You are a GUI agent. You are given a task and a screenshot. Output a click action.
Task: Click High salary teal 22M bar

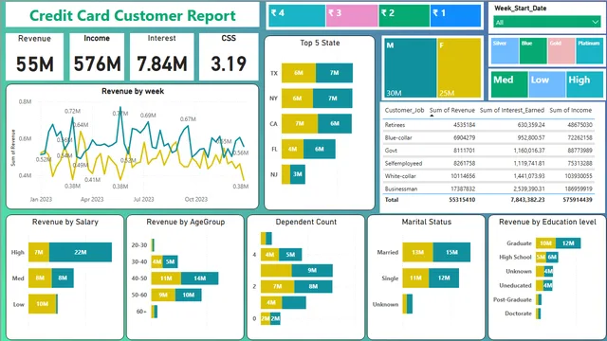point(81,253)
